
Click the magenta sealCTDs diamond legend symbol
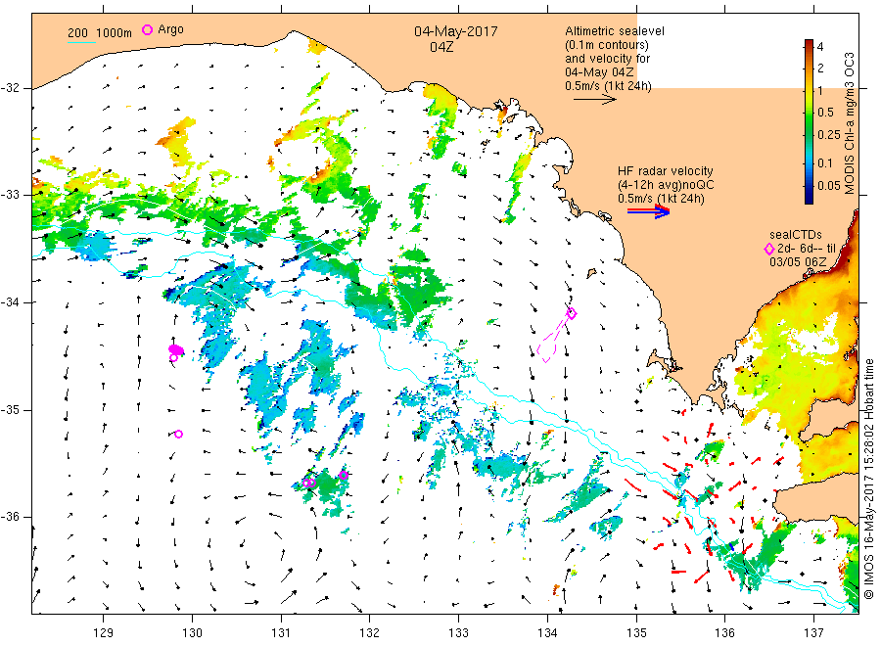(x=769, y=249)
